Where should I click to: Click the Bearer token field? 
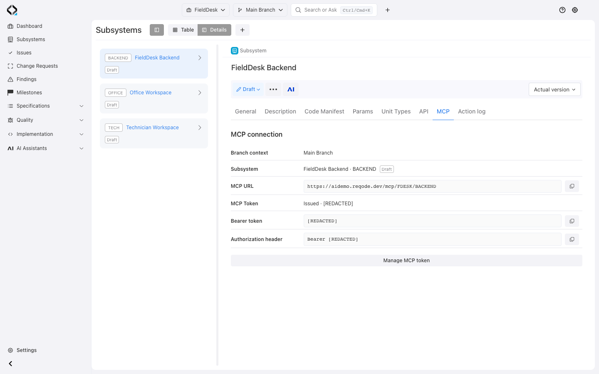click(433, 221)
